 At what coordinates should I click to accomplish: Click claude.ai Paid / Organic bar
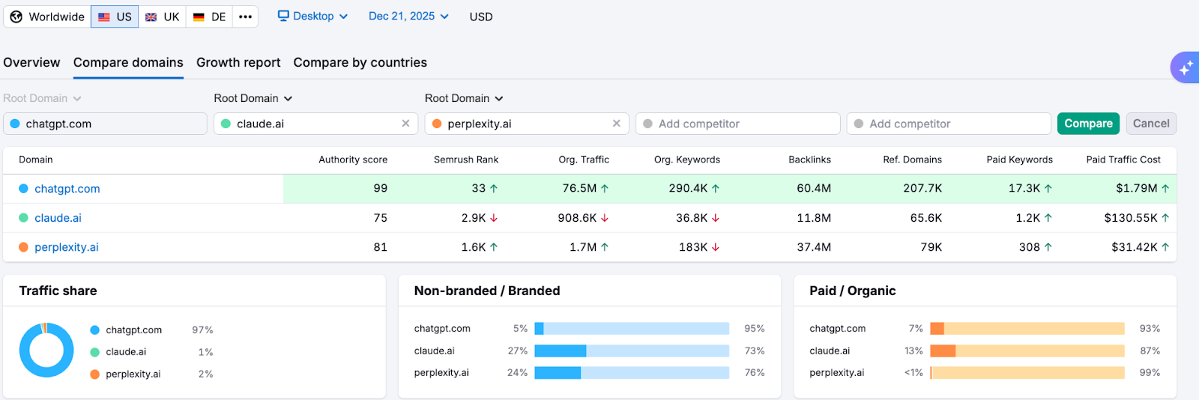pos(1027,351)
